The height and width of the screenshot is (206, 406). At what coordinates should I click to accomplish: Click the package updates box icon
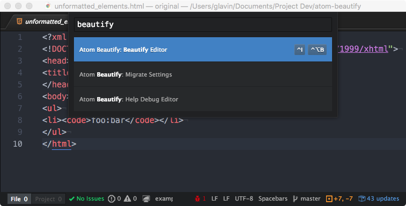[362, 198]
